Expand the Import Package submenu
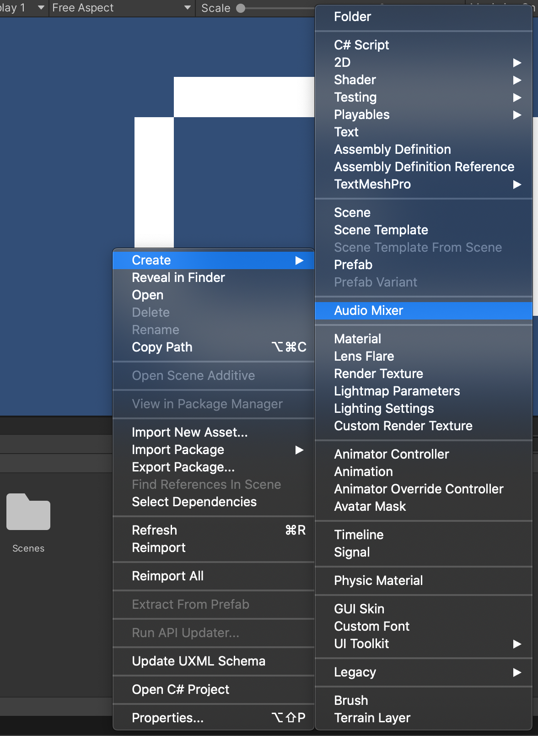Image resolution: width=538 pixels, height=736 pixels. 213,449
